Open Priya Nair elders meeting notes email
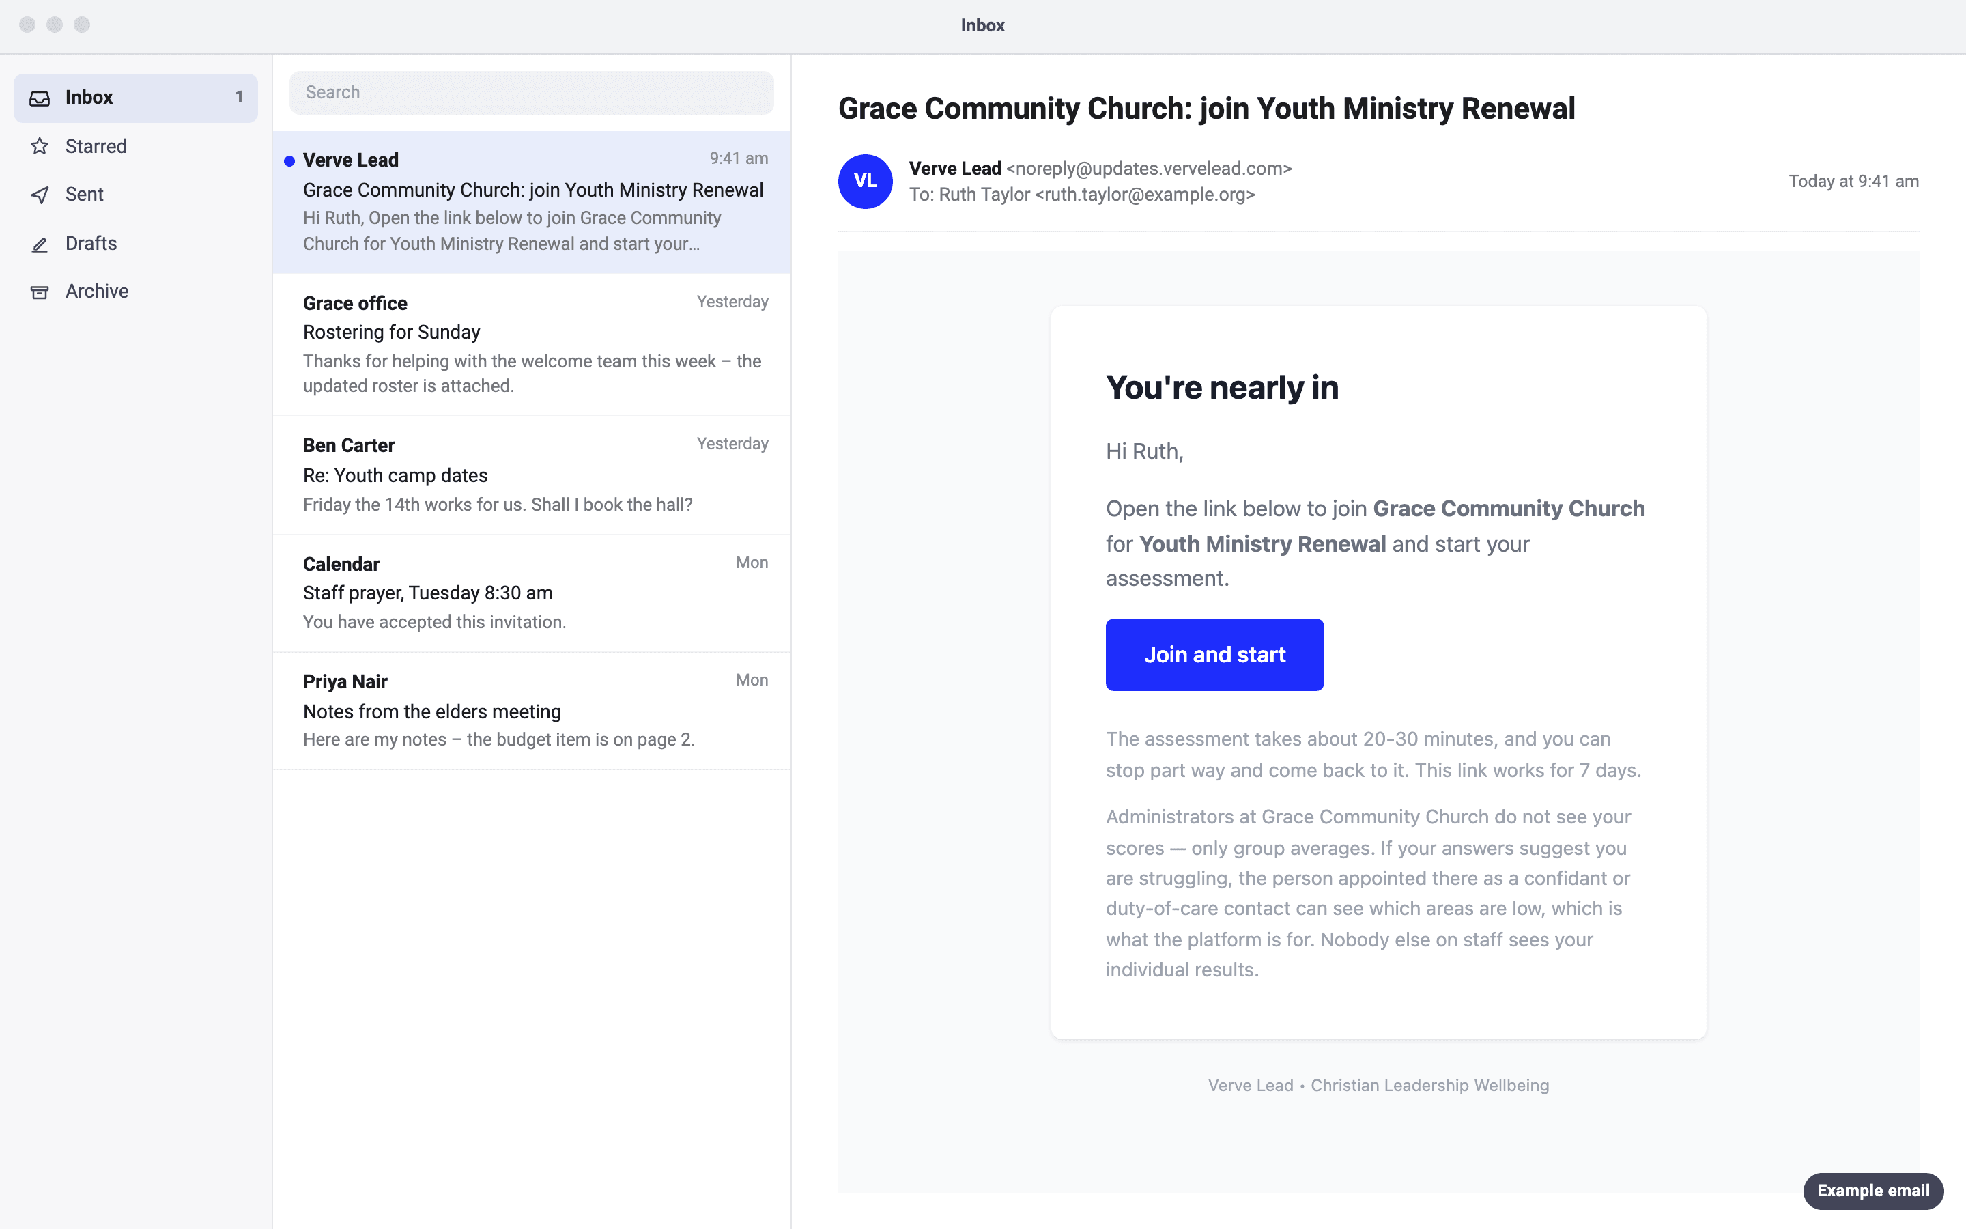 coord(531,711)
